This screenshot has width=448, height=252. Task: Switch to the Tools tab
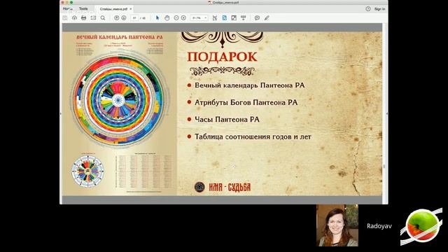tap(83, 9)
